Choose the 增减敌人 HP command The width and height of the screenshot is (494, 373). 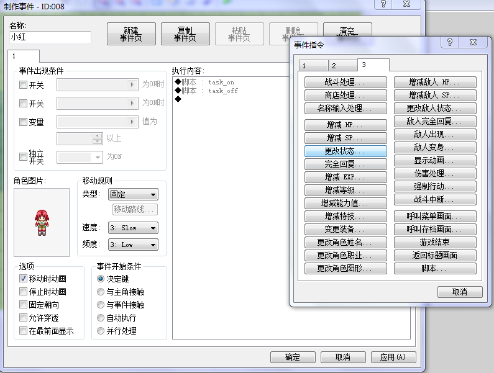tap(435, 82)
